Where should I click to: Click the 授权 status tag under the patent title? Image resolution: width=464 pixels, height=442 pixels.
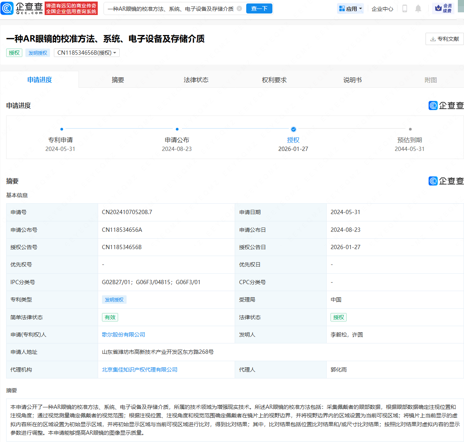click(14, 53)
